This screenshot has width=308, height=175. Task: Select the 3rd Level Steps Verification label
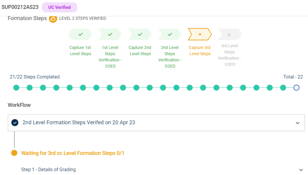click(229, 55)
